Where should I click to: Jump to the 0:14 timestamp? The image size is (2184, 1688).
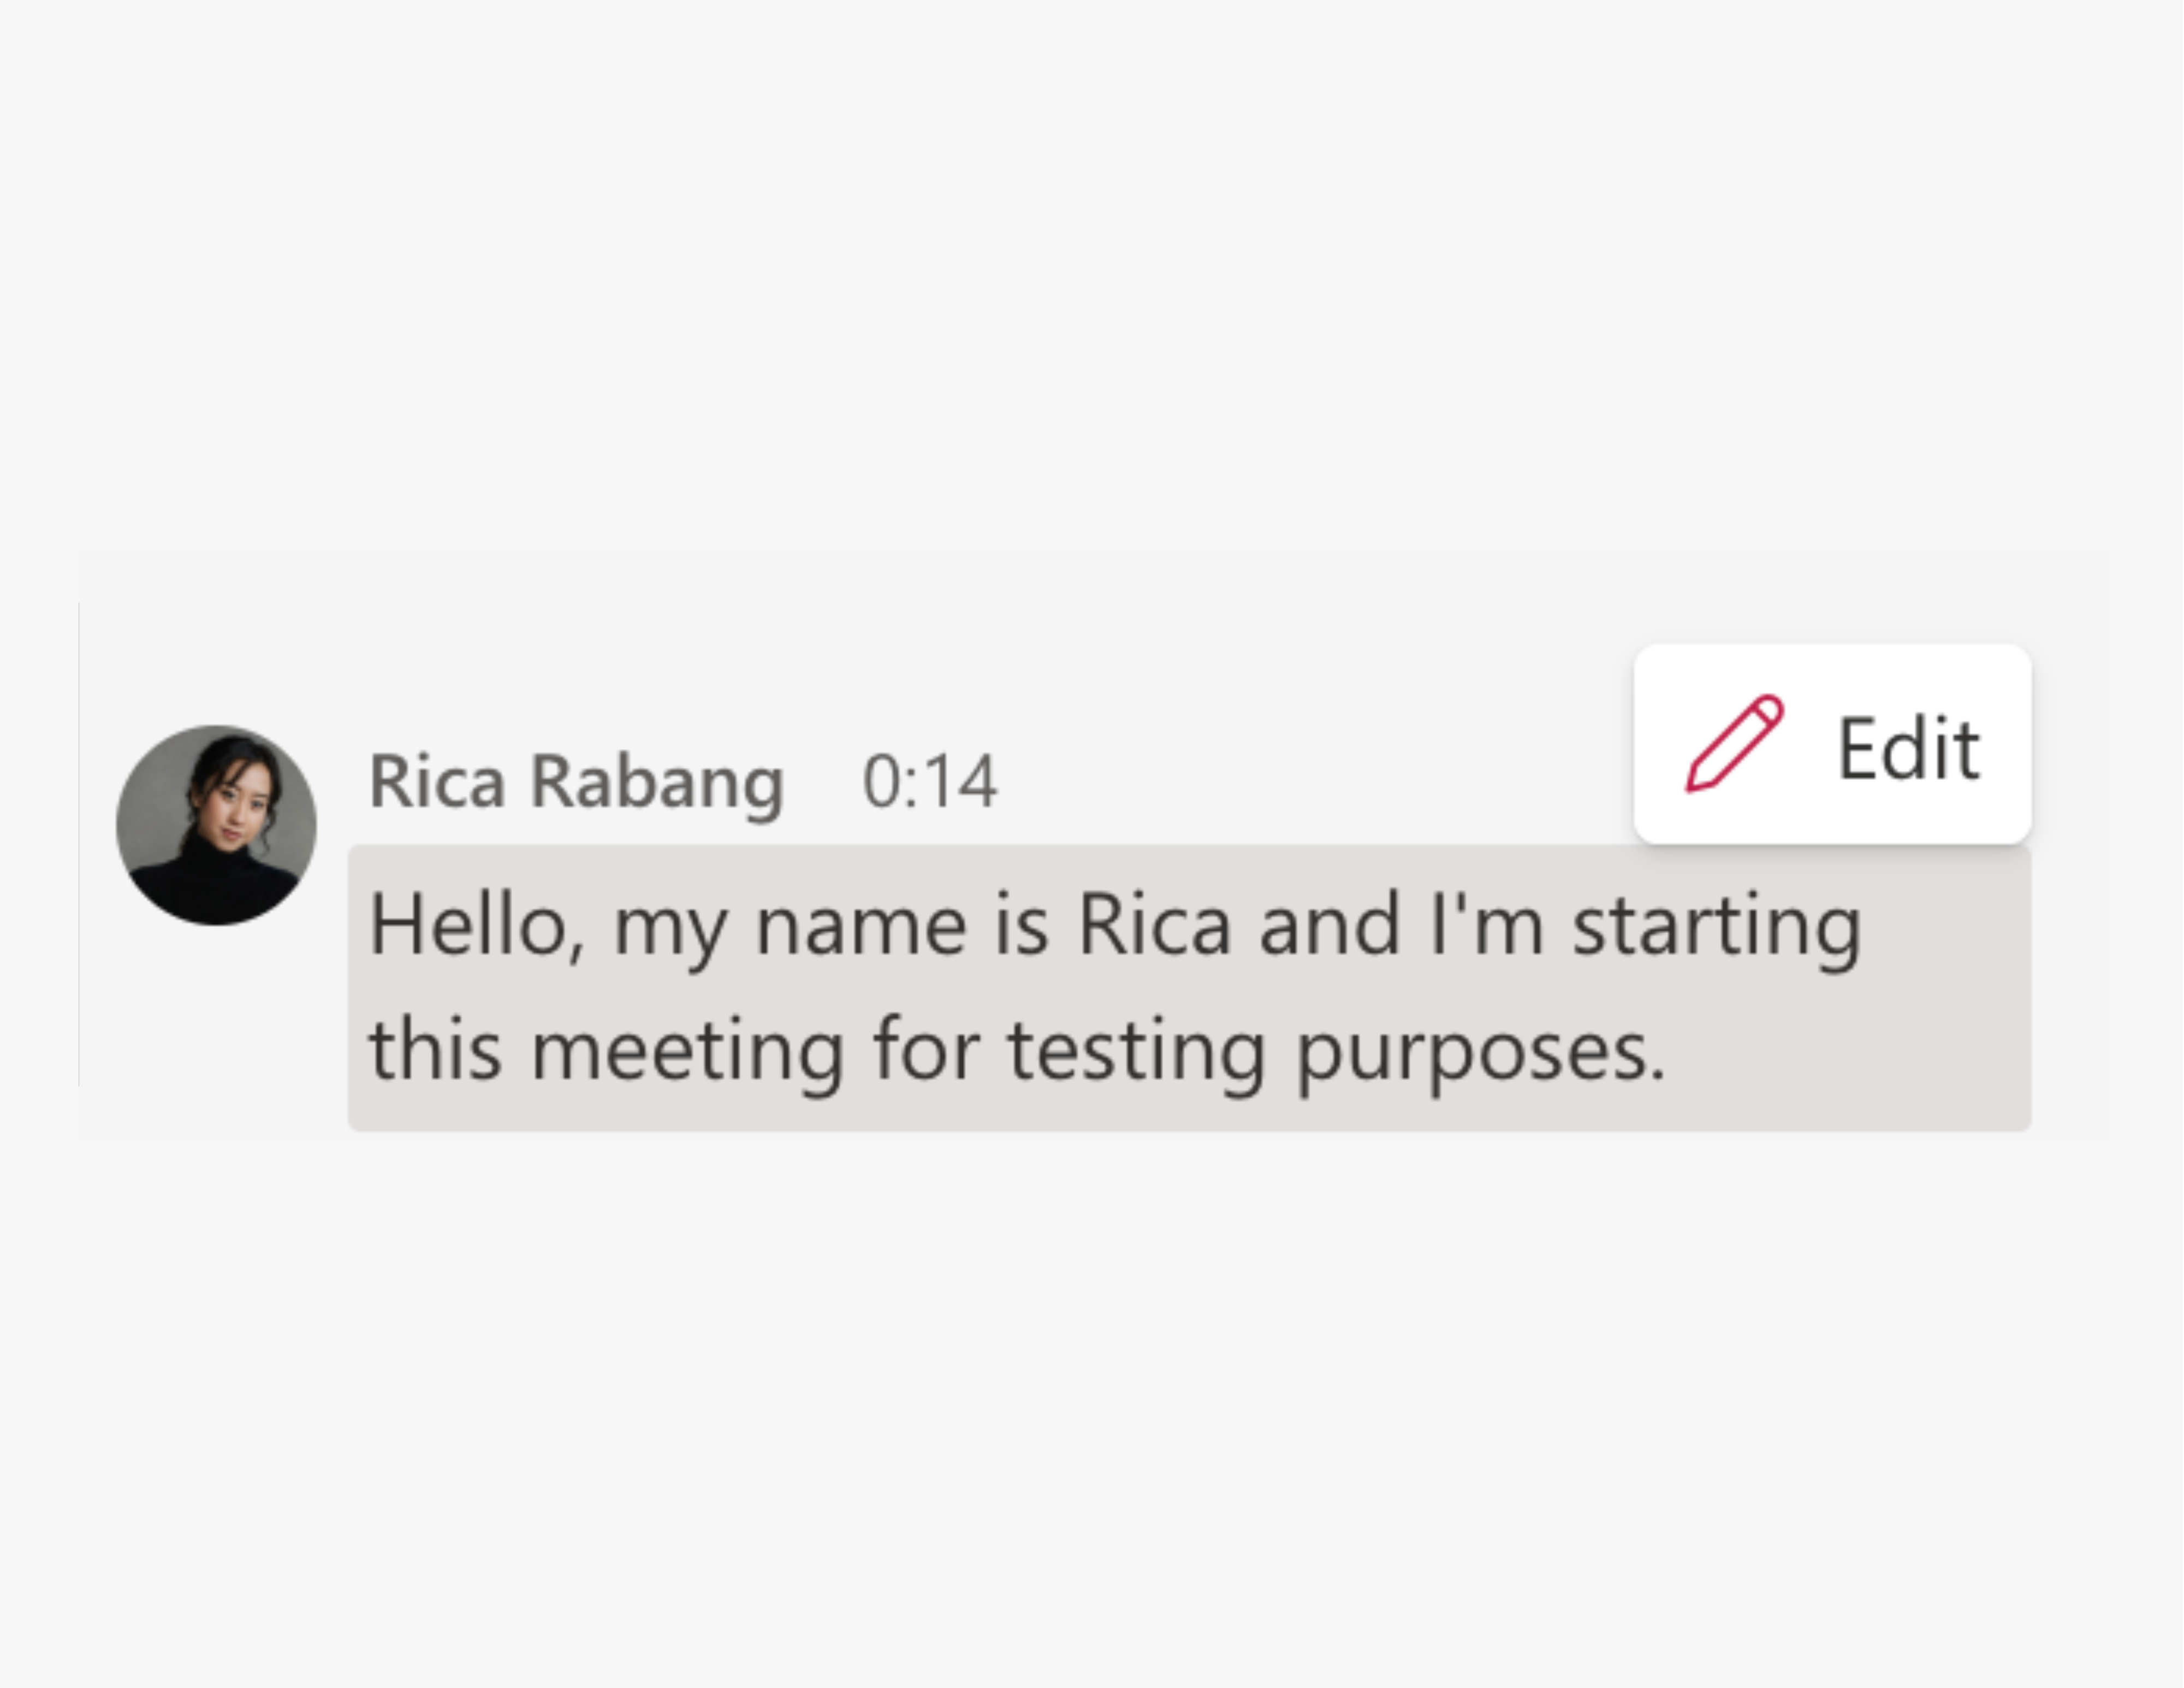pyautogui.click(x=929, y=781)
